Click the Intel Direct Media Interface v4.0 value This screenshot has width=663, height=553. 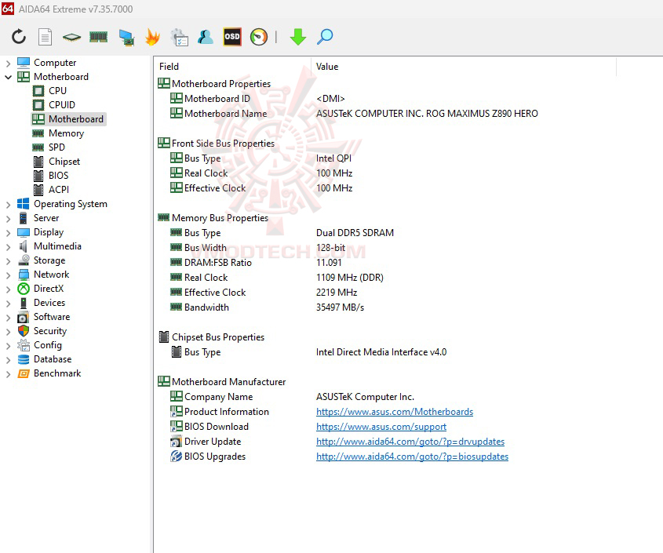381,352
